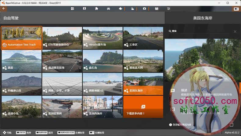The height and width of the screenshot is (136, 241).
Task: Open the weather environment icon
Action: click(132, 9)
